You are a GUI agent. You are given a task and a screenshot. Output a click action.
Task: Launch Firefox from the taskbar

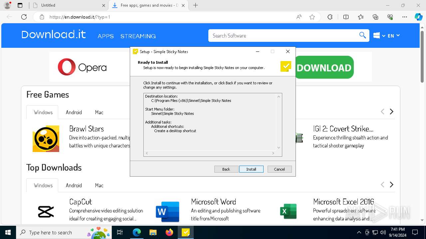[169, 232]
